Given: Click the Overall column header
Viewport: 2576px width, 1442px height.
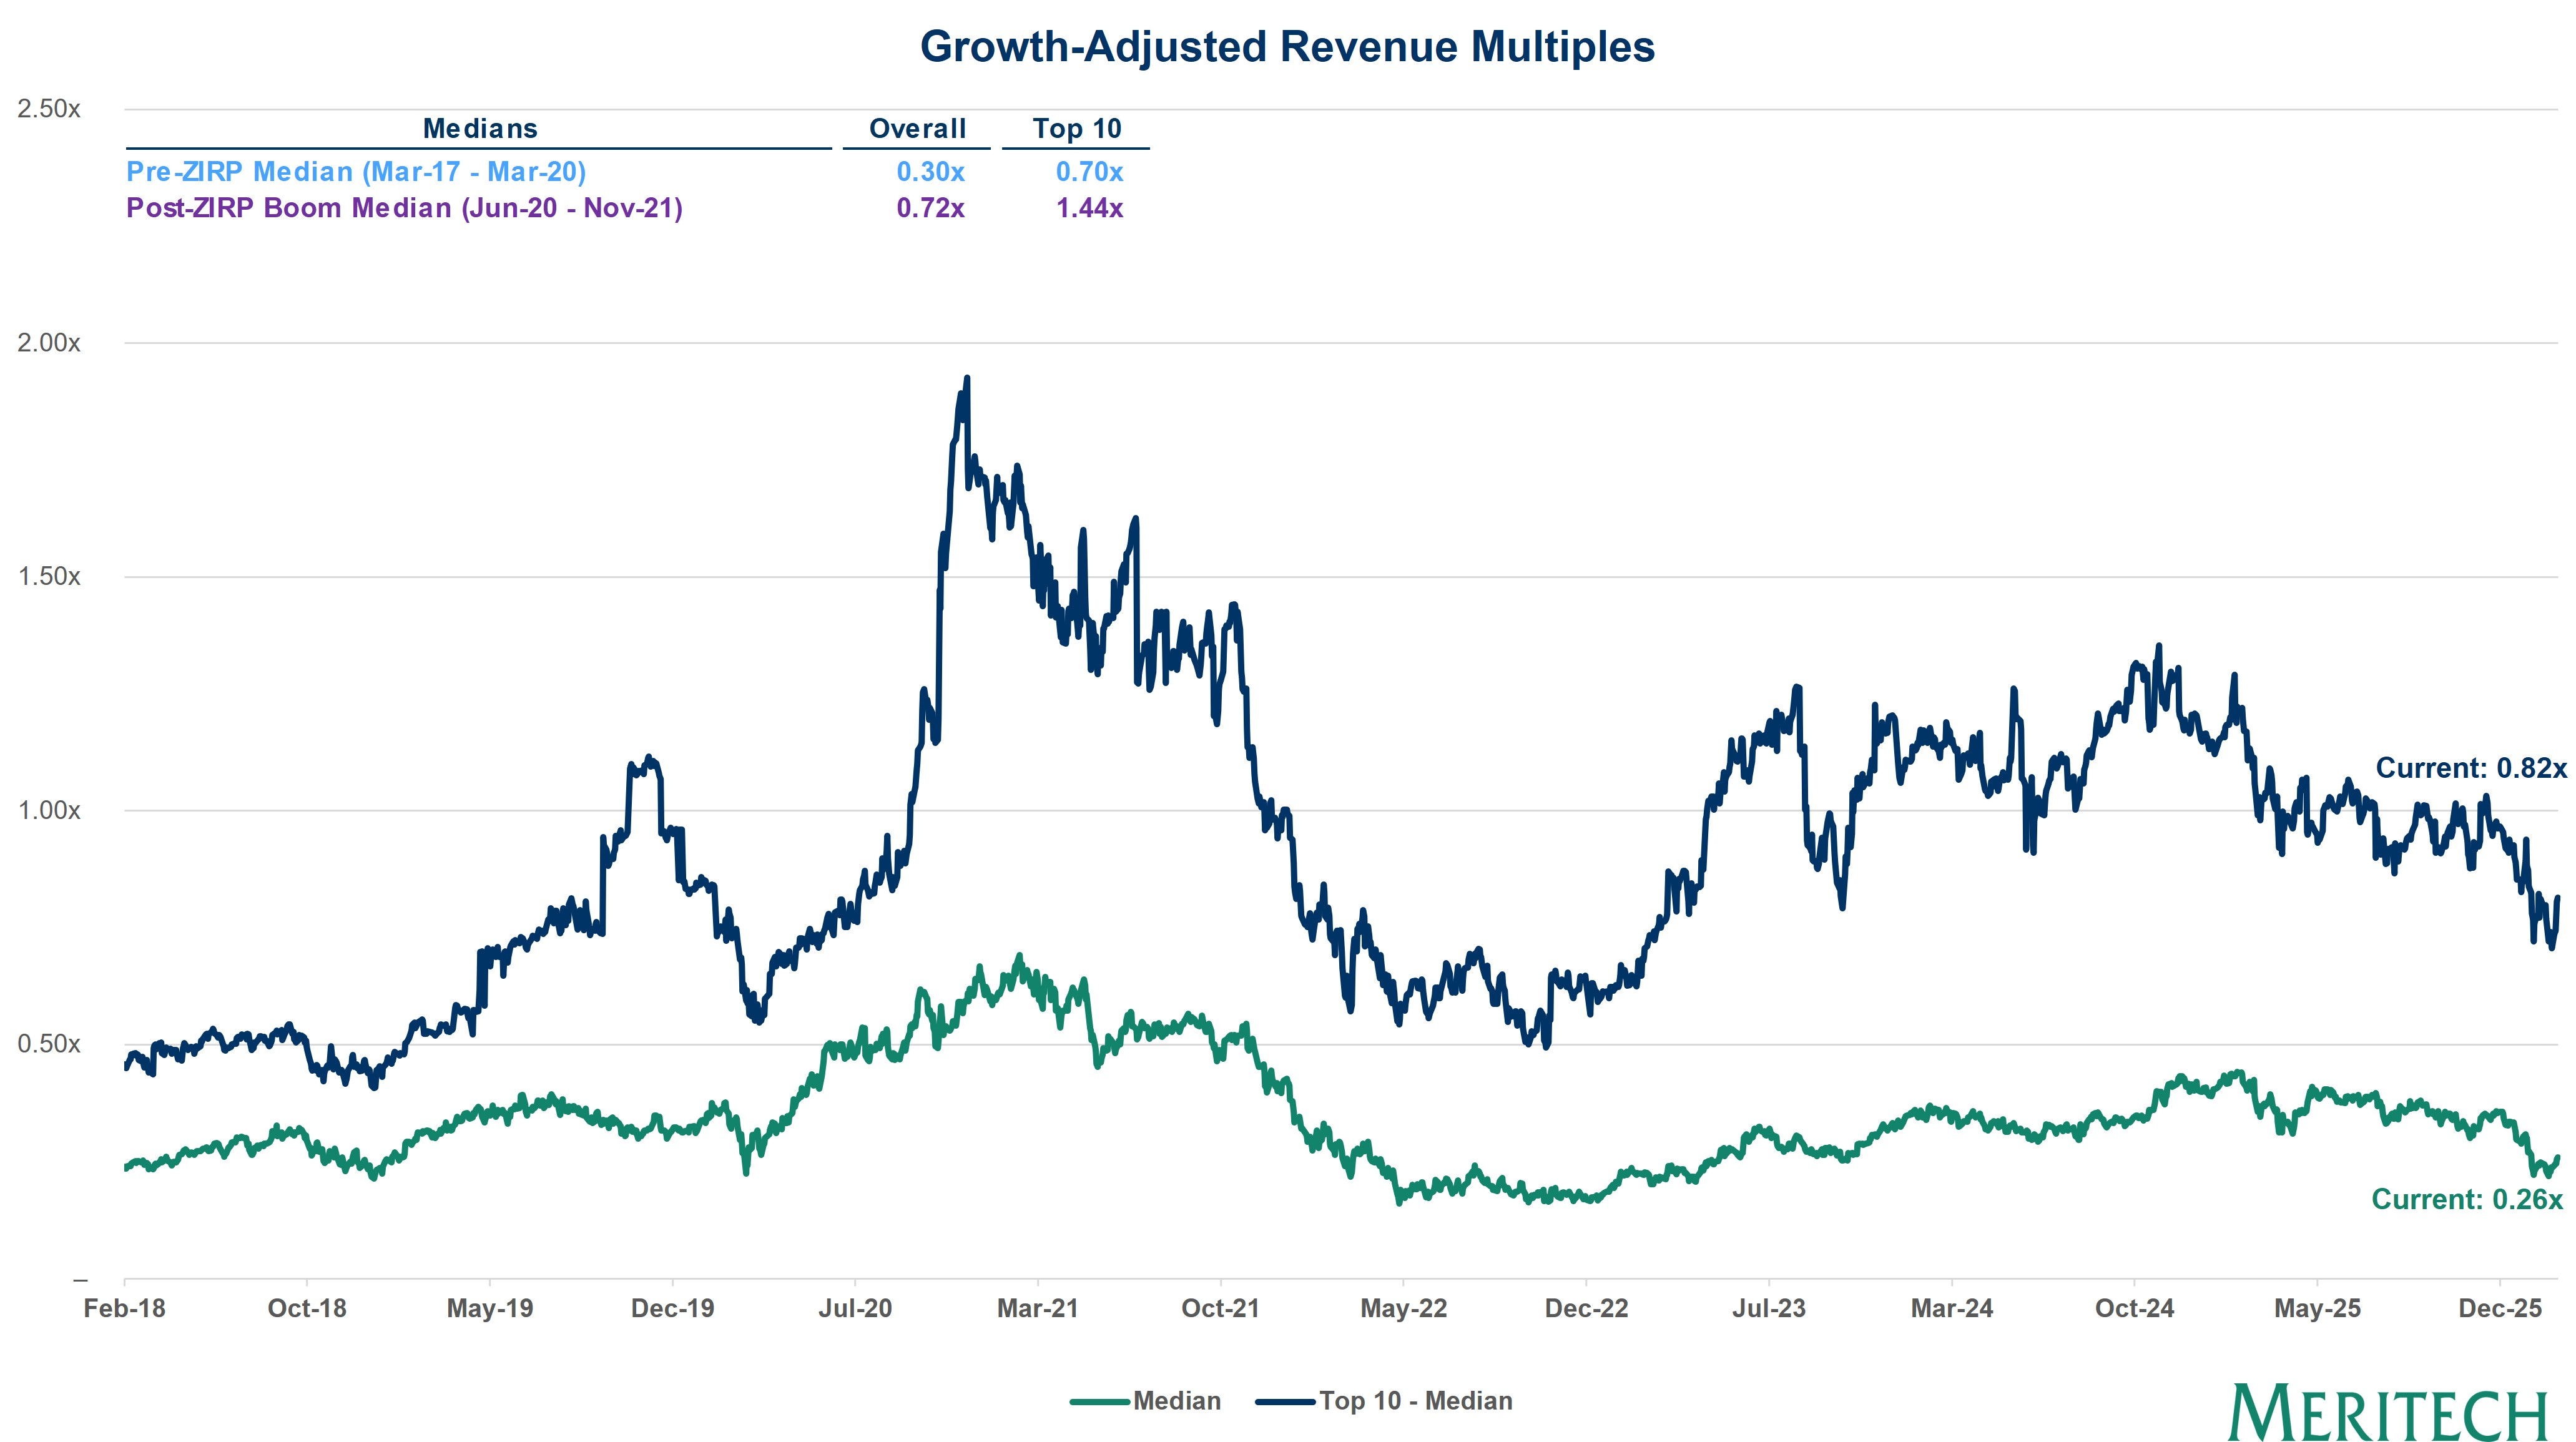Looking at the screenshot, I should coord(917,129).
